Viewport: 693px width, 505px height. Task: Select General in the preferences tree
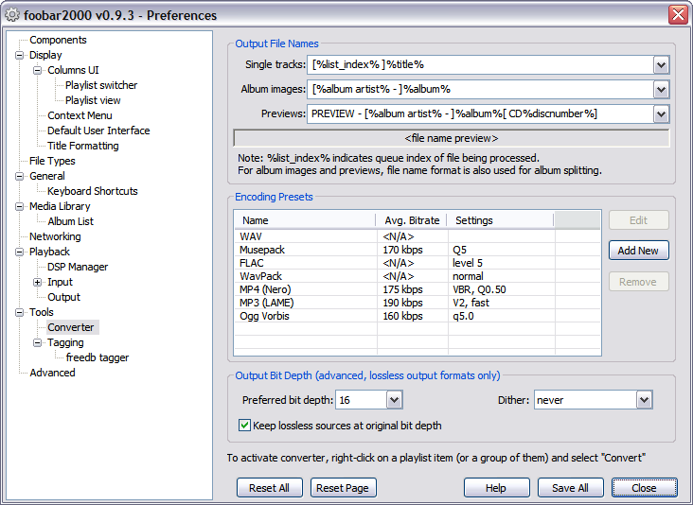pos(46,176)
